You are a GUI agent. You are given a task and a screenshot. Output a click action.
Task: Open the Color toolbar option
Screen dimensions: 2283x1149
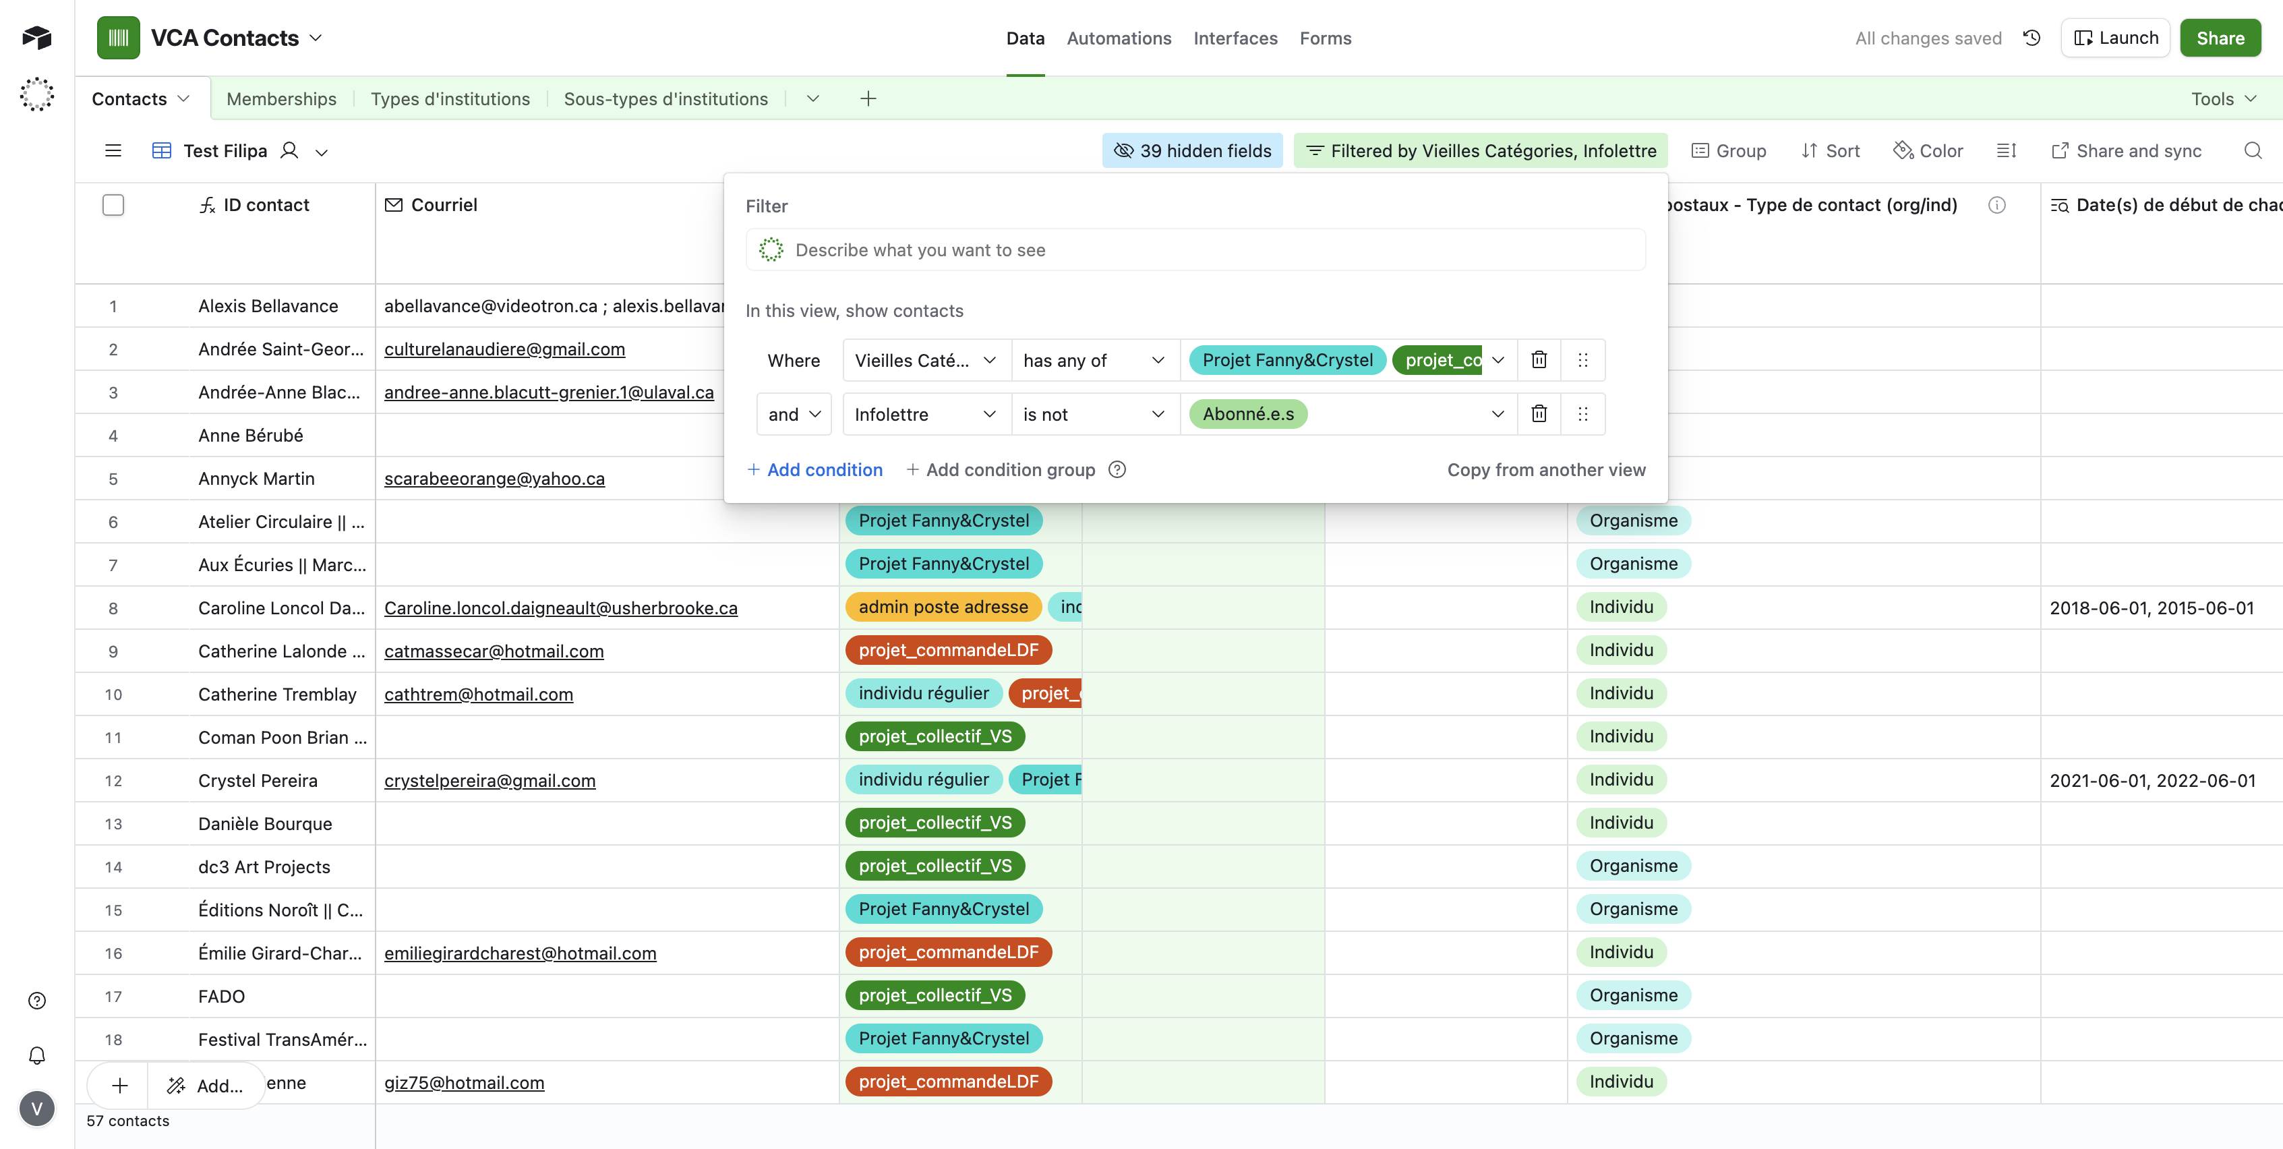pyautogui.click(x=1928, y=151)
